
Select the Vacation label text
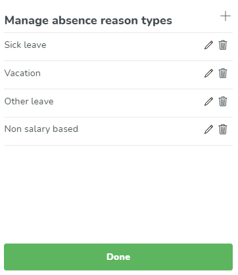[x=22, y=73]
